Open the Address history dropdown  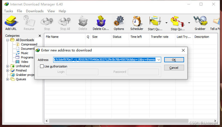tap(159, 60)
